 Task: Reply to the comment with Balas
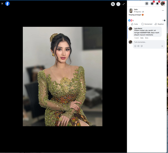point(147,38)
